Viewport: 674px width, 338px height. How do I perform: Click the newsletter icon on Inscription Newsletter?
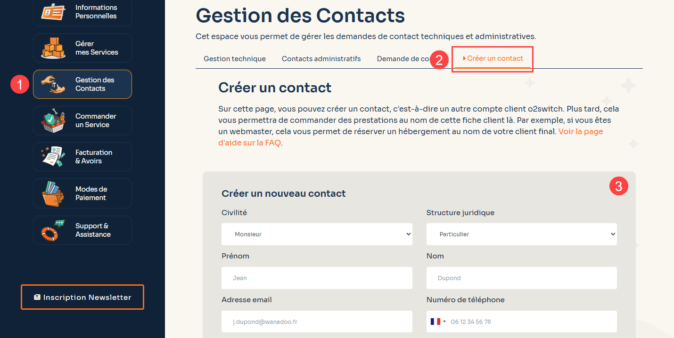click(37, 297)
